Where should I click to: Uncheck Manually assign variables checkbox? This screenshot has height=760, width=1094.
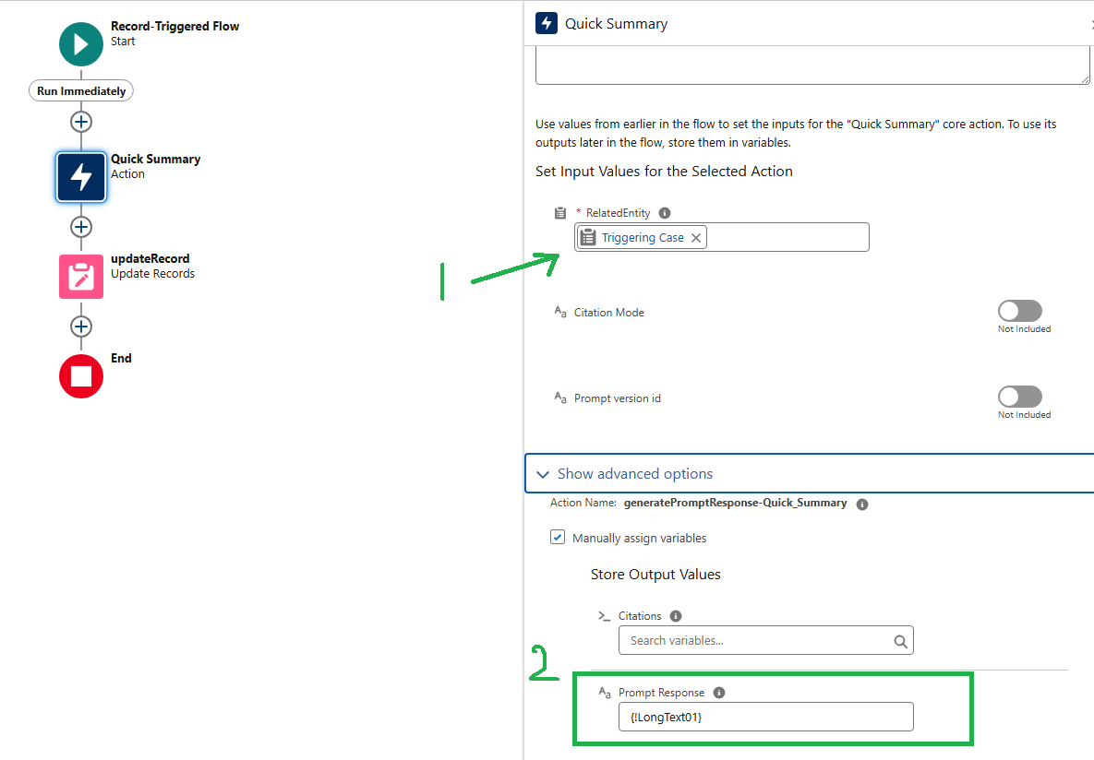pos(558,538)
